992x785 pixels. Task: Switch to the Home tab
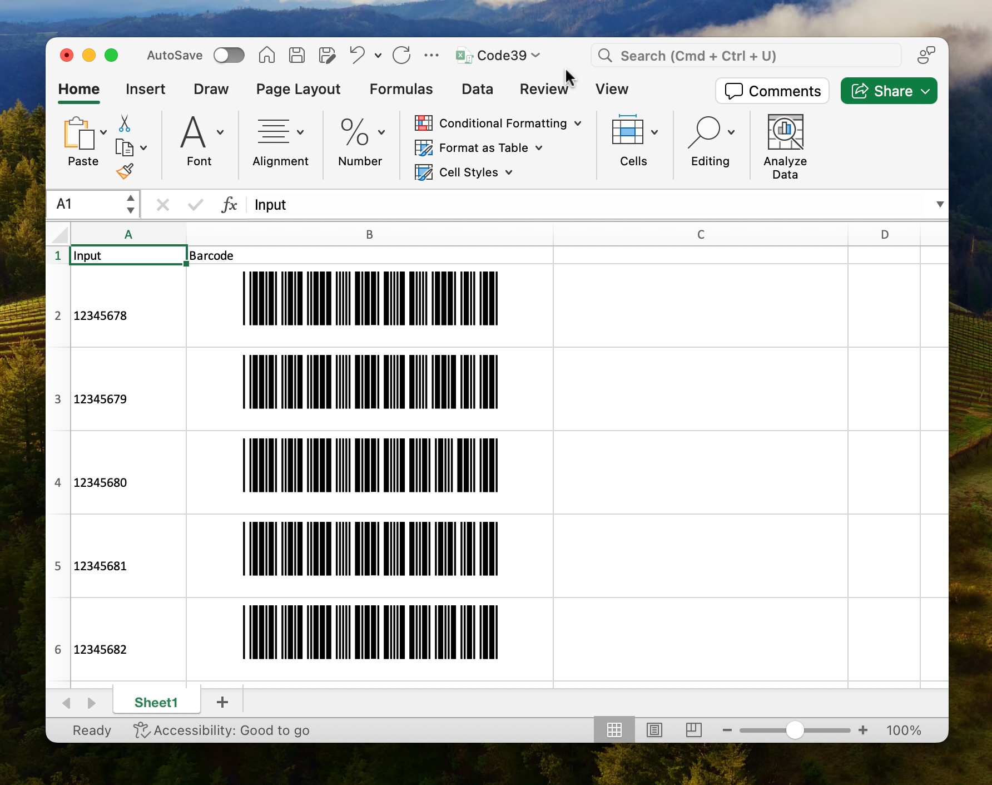[79, 89]
